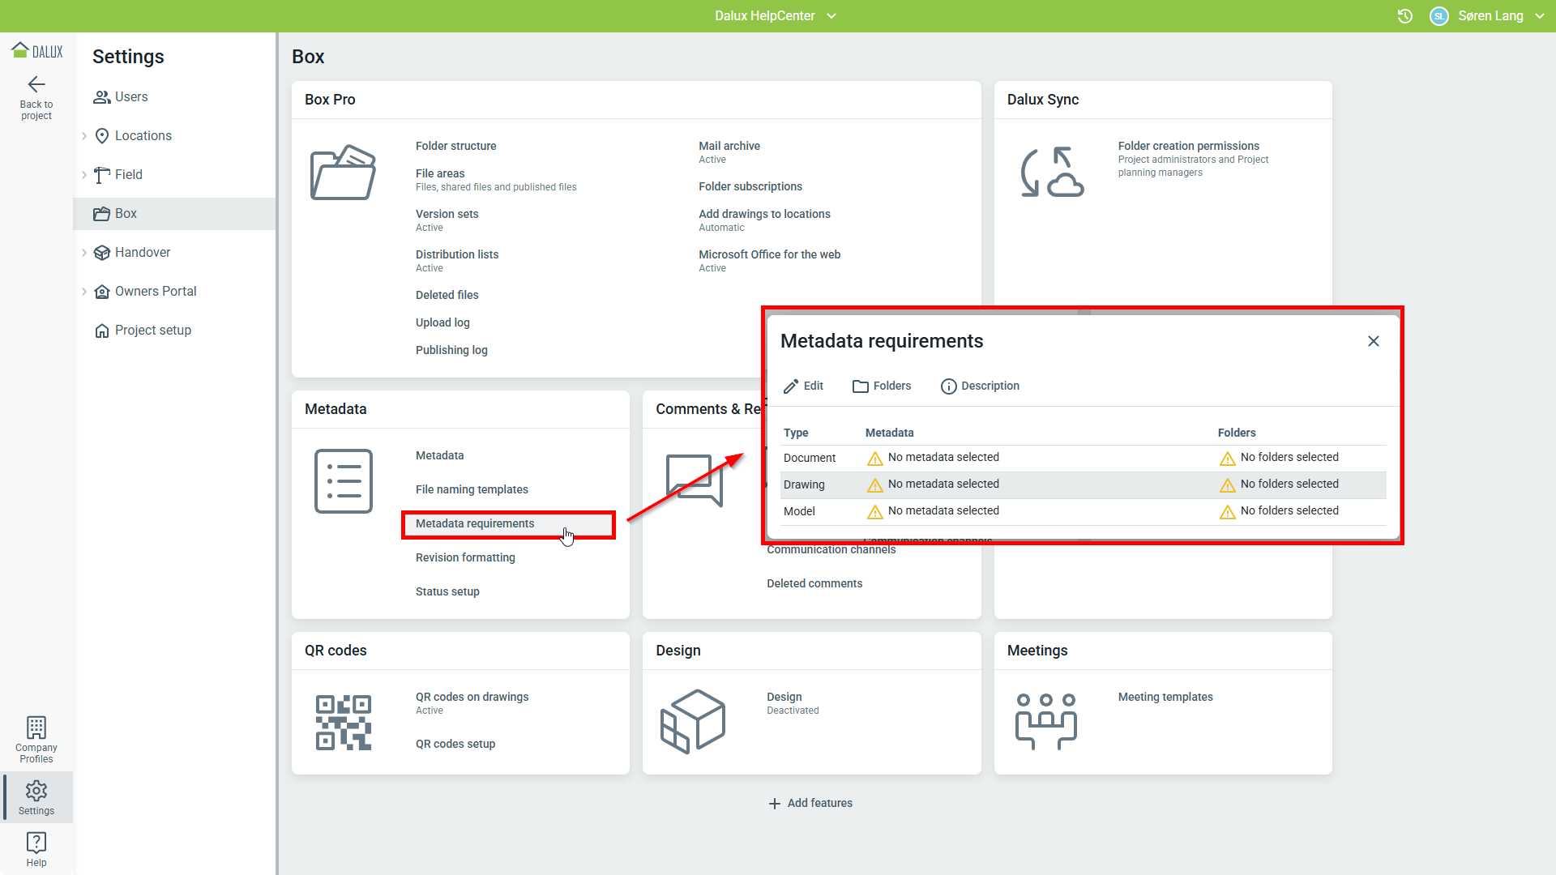This screenshot has width=1556, height=875.
Task: Expand the Owners Portal section
Action: [84, 292]
